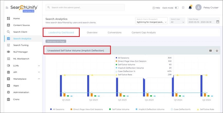Viewport: 223px width, 113px height.
Task: Toggle Dark mode switch
Action: (x=176, y=8)
